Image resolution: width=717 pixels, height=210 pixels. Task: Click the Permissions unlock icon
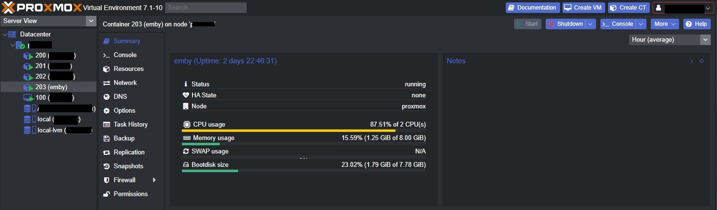(x=107, y=194)
